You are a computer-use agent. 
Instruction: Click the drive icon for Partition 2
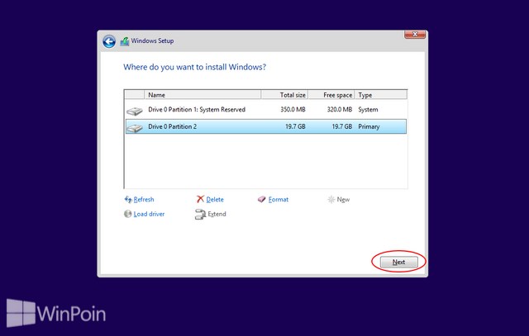point(135,128)
